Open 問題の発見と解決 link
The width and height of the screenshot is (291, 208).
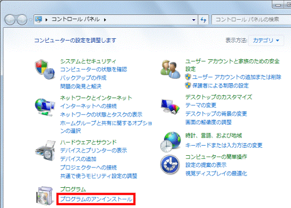(81, 86)
